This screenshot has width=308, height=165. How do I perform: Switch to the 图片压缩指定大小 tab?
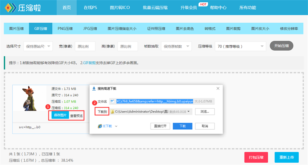click(x=122, y=28)
